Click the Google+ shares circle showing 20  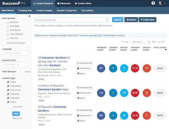(147, 68)
